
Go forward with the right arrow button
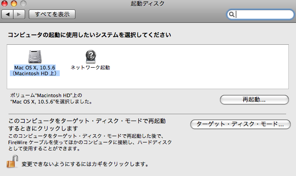pos(19,14)
